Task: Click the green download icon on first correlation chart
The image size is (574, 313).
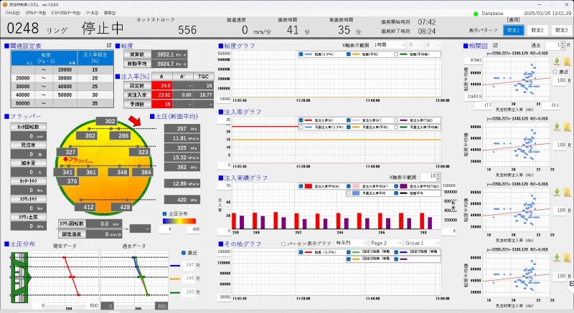Action: 556,60
